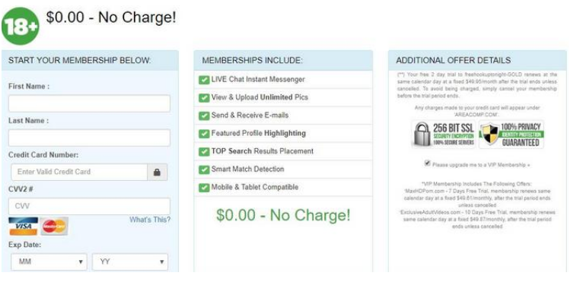
Task: Click the 100% Privacy Guaranteed shield badge
Action: point(511,135)
